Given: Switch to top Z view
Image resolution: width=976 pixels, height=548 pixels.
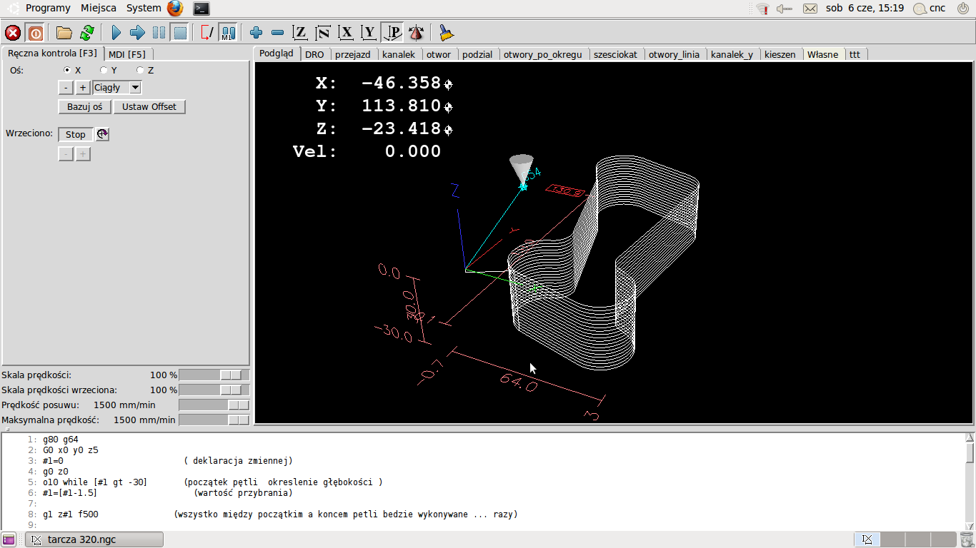Looking at the screenshot, I should pyautogui.click(x=301, y=33).
